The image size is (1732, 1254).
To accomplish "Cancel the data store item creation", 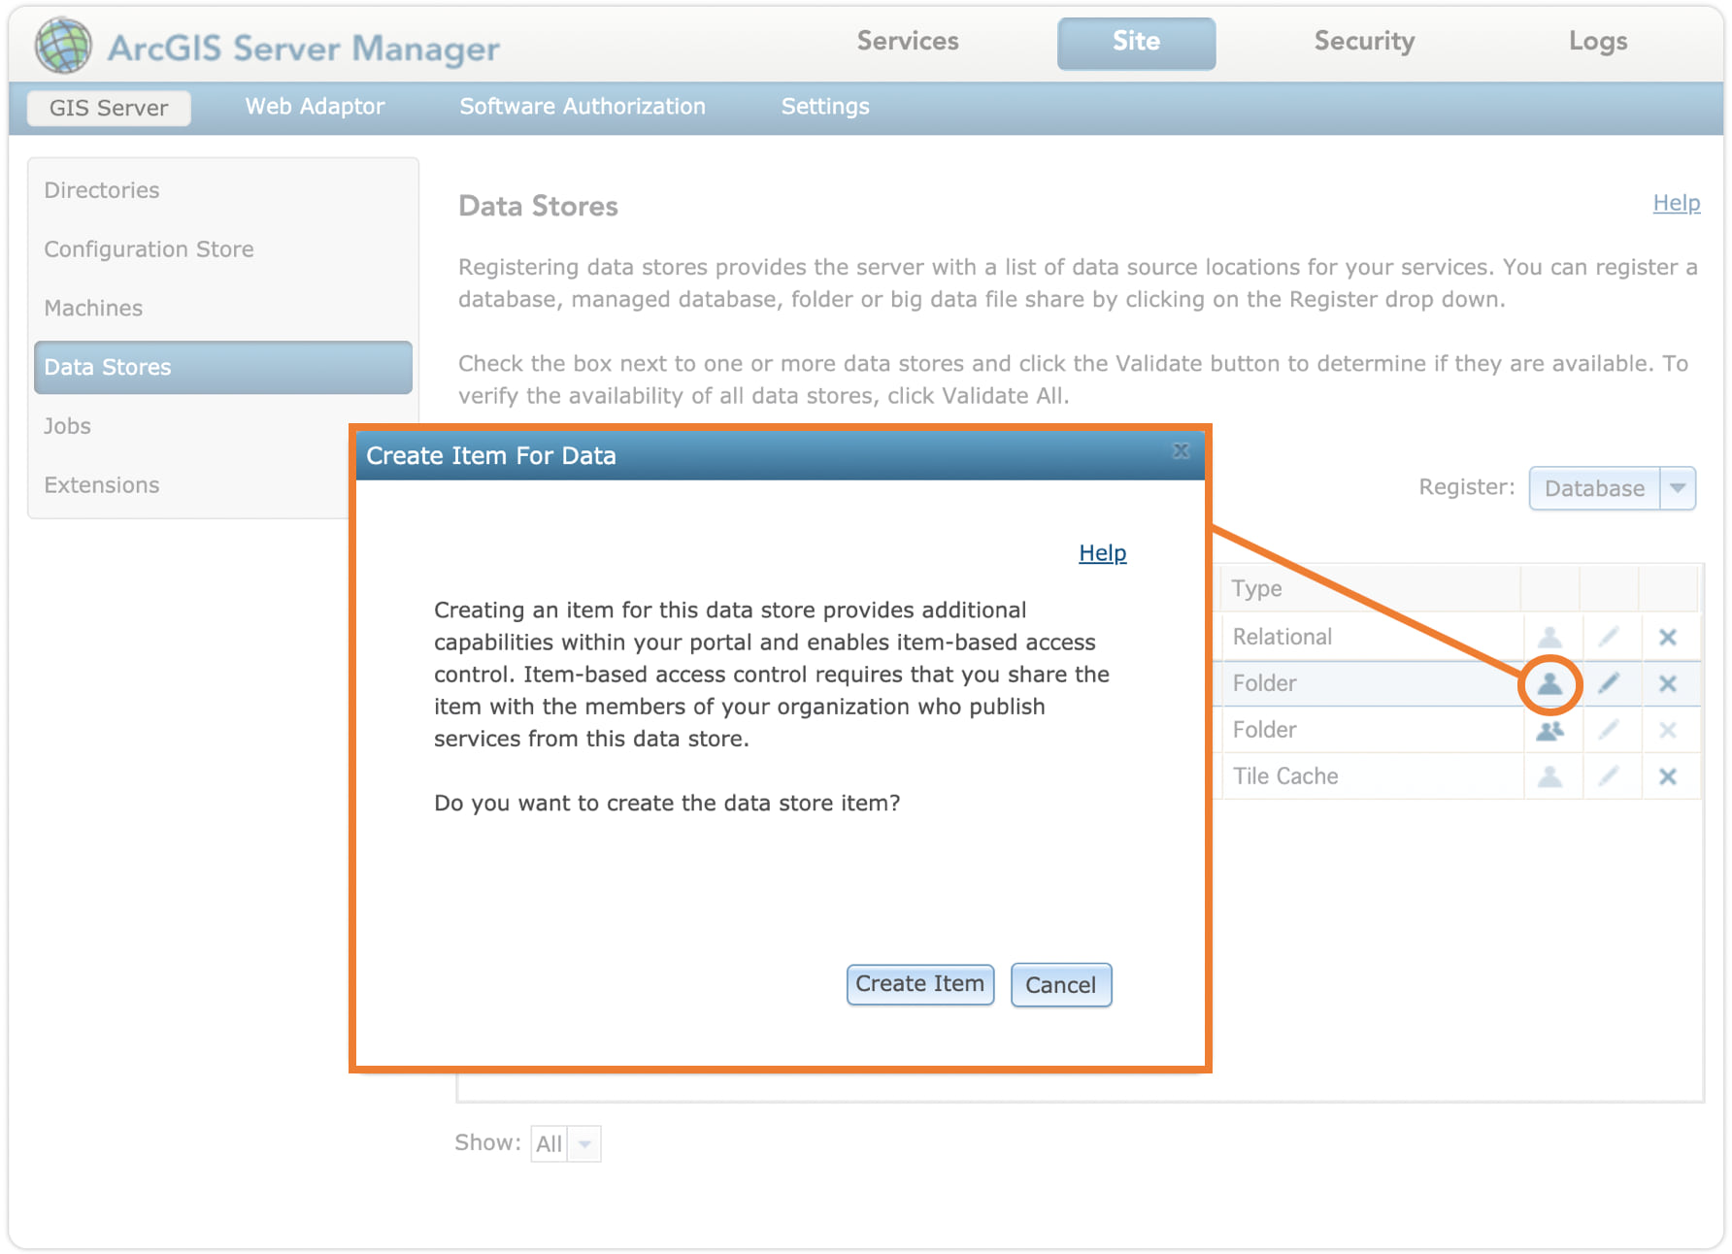I will pyautogui.click(x=1061, y=984).
